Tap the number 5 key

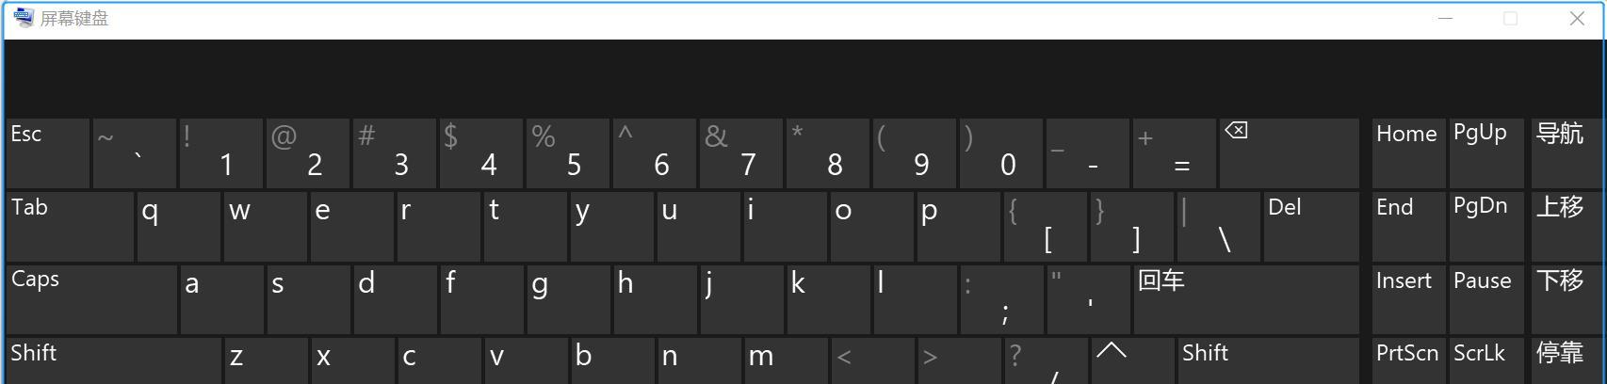click(x=568, y=152)
